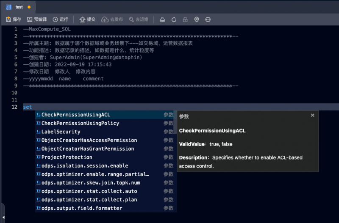Click the refresh icon in toolbar
Screen dimensions: 339x223
[x=174, y=19]
